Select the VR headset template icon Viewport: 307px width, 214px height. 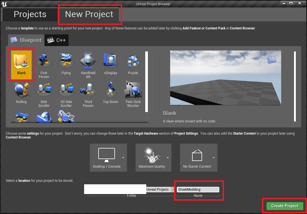coord(44,117)
